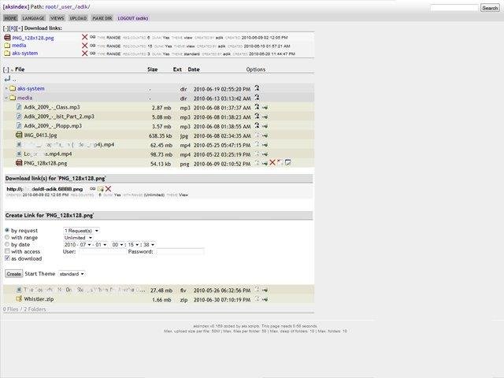The height and width of the screenshot is (378, 504).
Task: Click download arrow for Adik_2009_-_bit_Part_2.mp3
Action: [x=265, y=117]
